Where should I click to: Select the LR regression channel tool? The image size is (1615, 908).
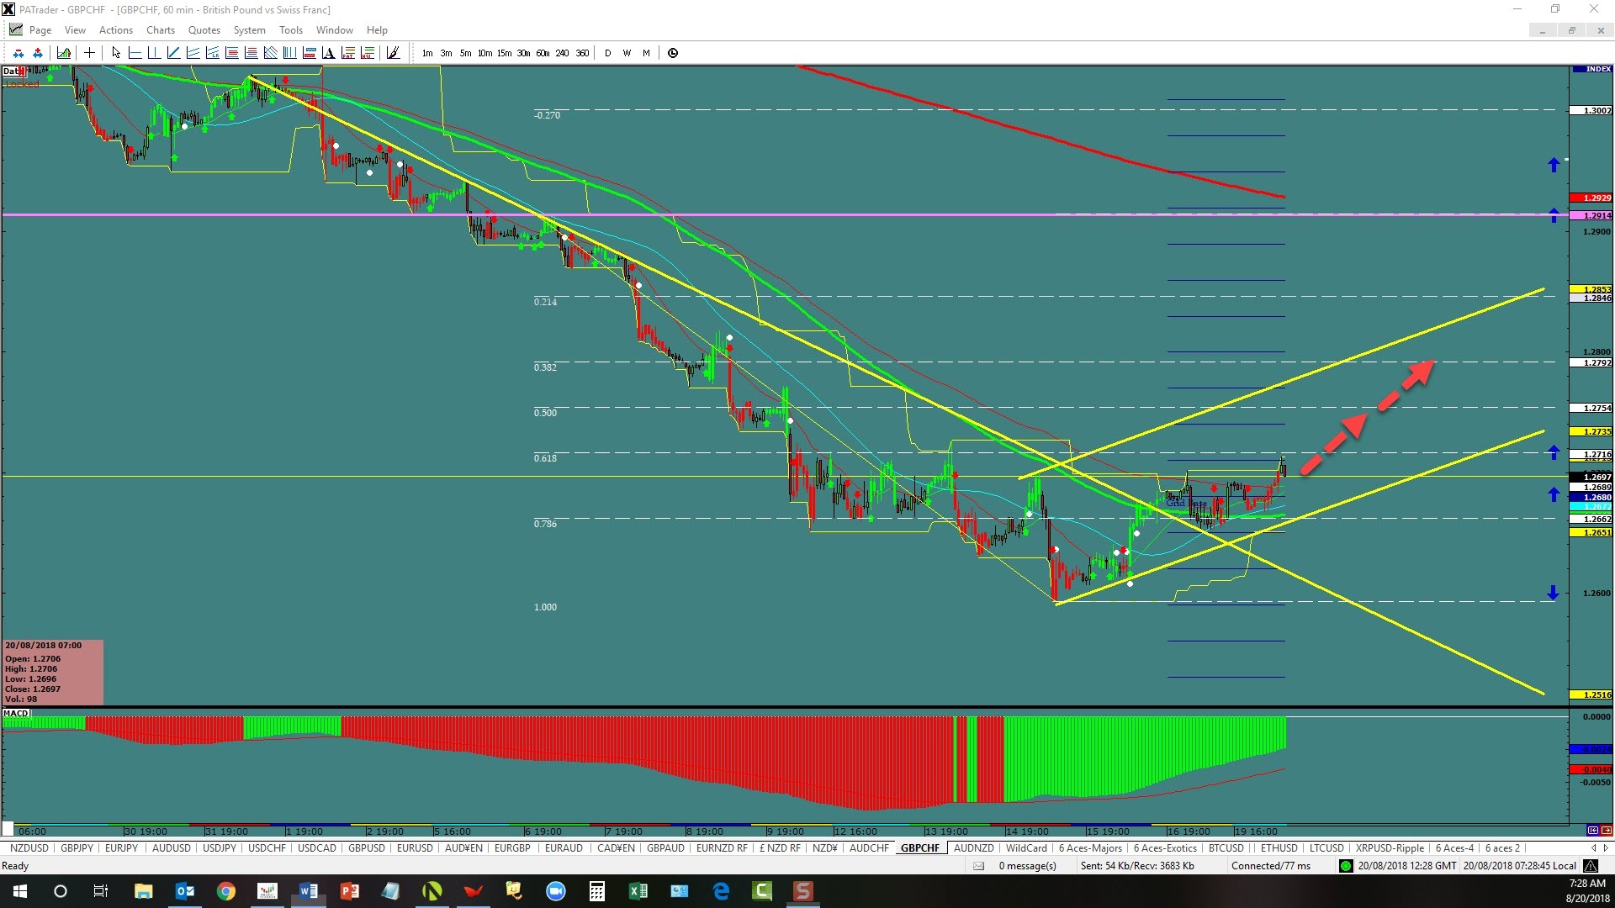(212, 53)
